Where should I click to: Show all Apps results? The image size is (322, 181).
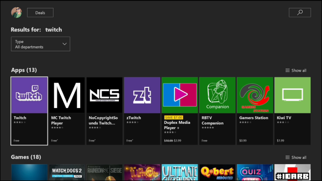pos(296,71)
